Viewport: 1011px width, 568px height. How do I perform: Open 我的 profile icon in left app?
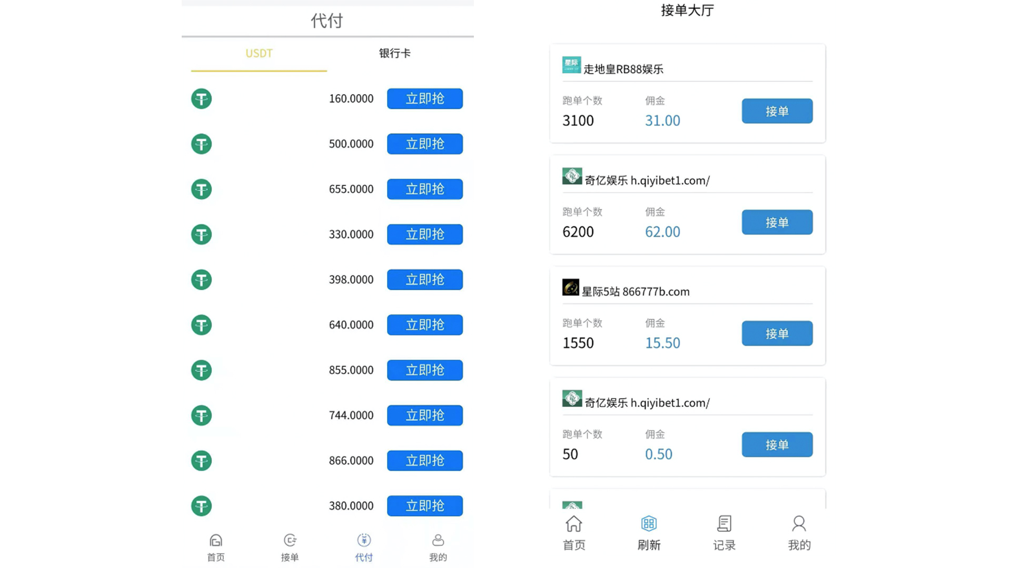click(x=438, y=541)
